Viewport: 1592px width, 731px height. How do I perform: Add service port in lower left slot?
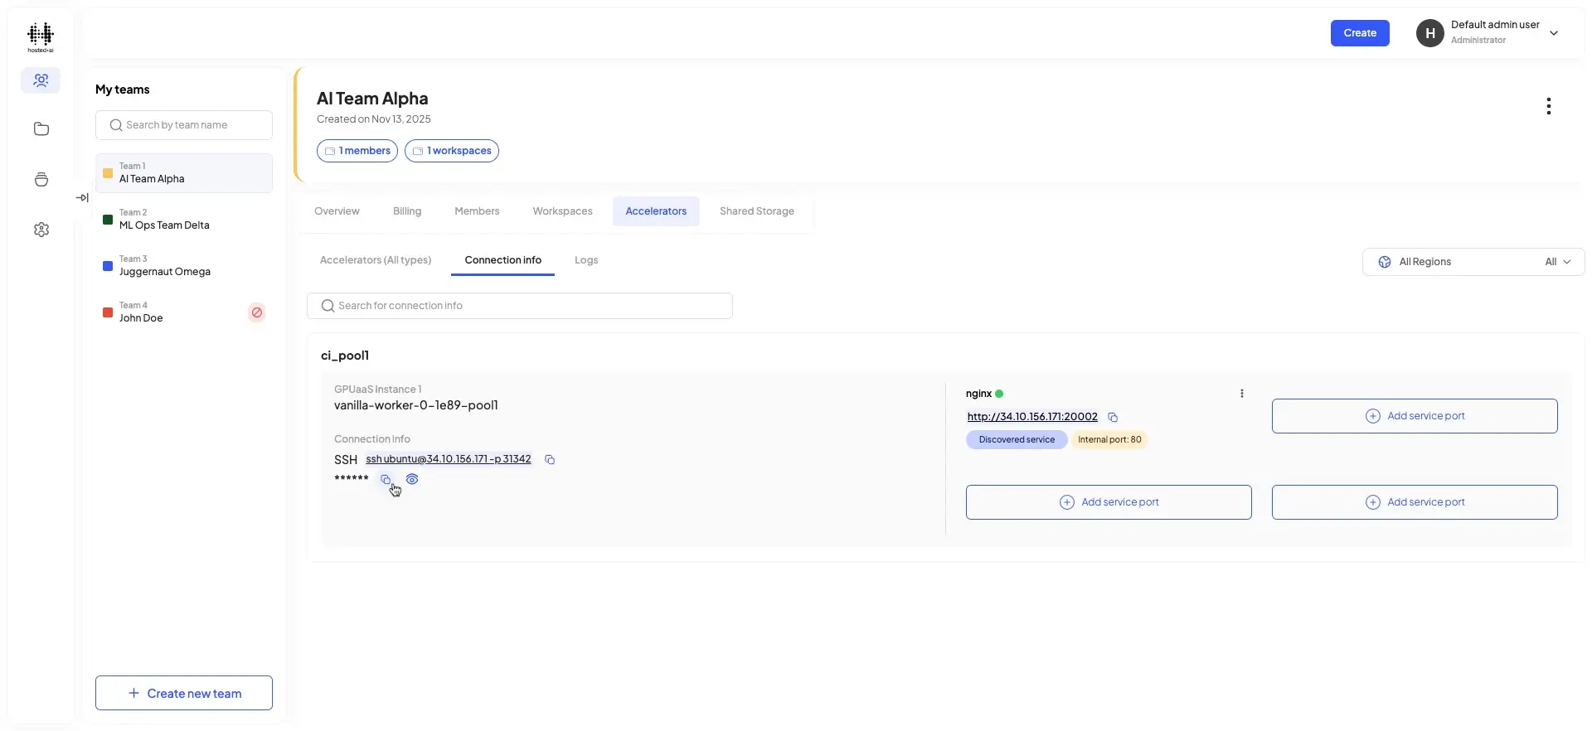click(1109, 502)
